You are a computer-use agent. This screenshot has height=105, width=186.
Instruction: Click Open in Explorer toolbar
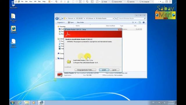click(71, 22)
